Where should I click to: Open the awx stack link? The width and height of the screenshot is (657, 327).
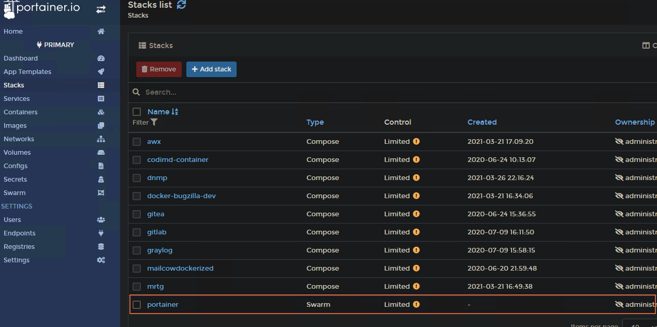154,142
